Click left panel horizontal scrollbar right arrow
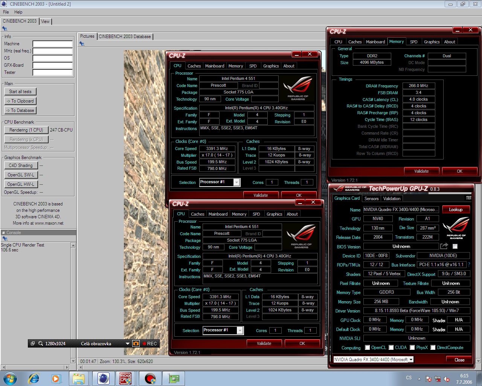Screen dimensions: 482x386 tap(67, 367)
